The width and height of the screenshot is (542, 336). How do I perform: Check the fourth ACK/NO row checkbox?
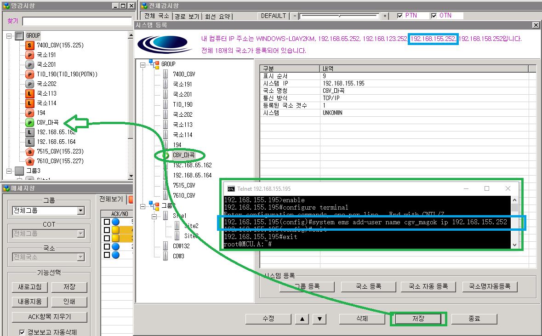[107, 247]
